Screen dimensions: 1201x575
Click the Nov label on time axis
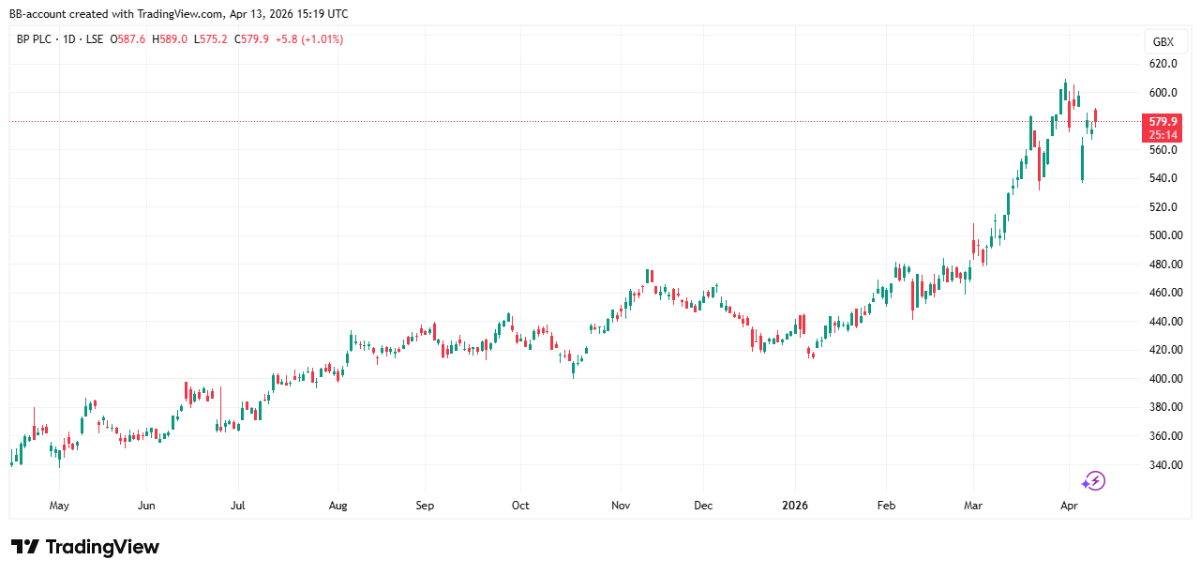tap(621, 506)
